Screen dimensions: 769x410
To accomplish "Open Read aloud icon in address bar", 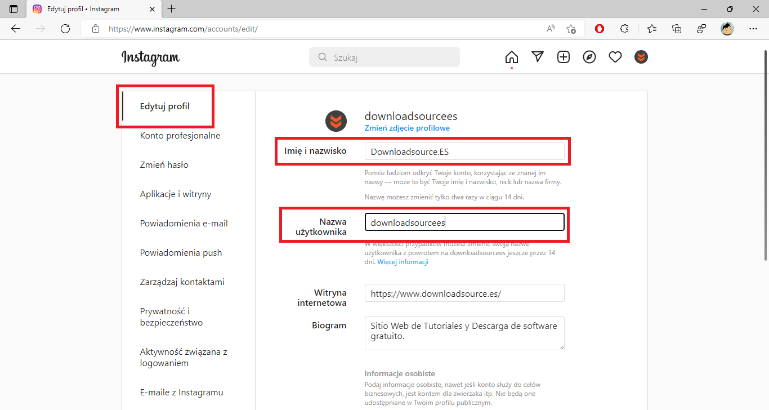I will pyautogui.click(x=551, y=29).
